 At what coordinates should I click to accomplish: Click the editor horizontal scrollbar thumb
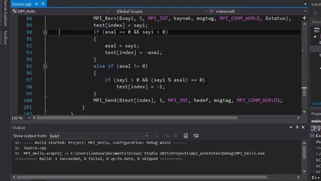coord(137,118)
